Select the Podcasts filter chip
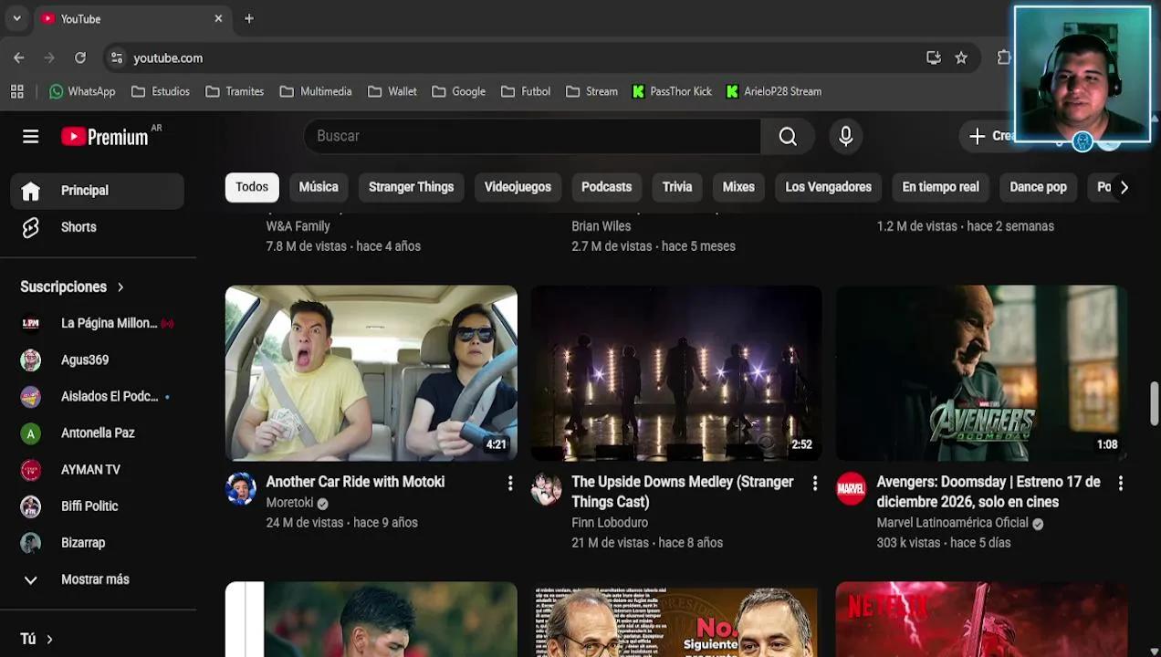This screenshot has height=657, width=1161. (x=606, y=187)
